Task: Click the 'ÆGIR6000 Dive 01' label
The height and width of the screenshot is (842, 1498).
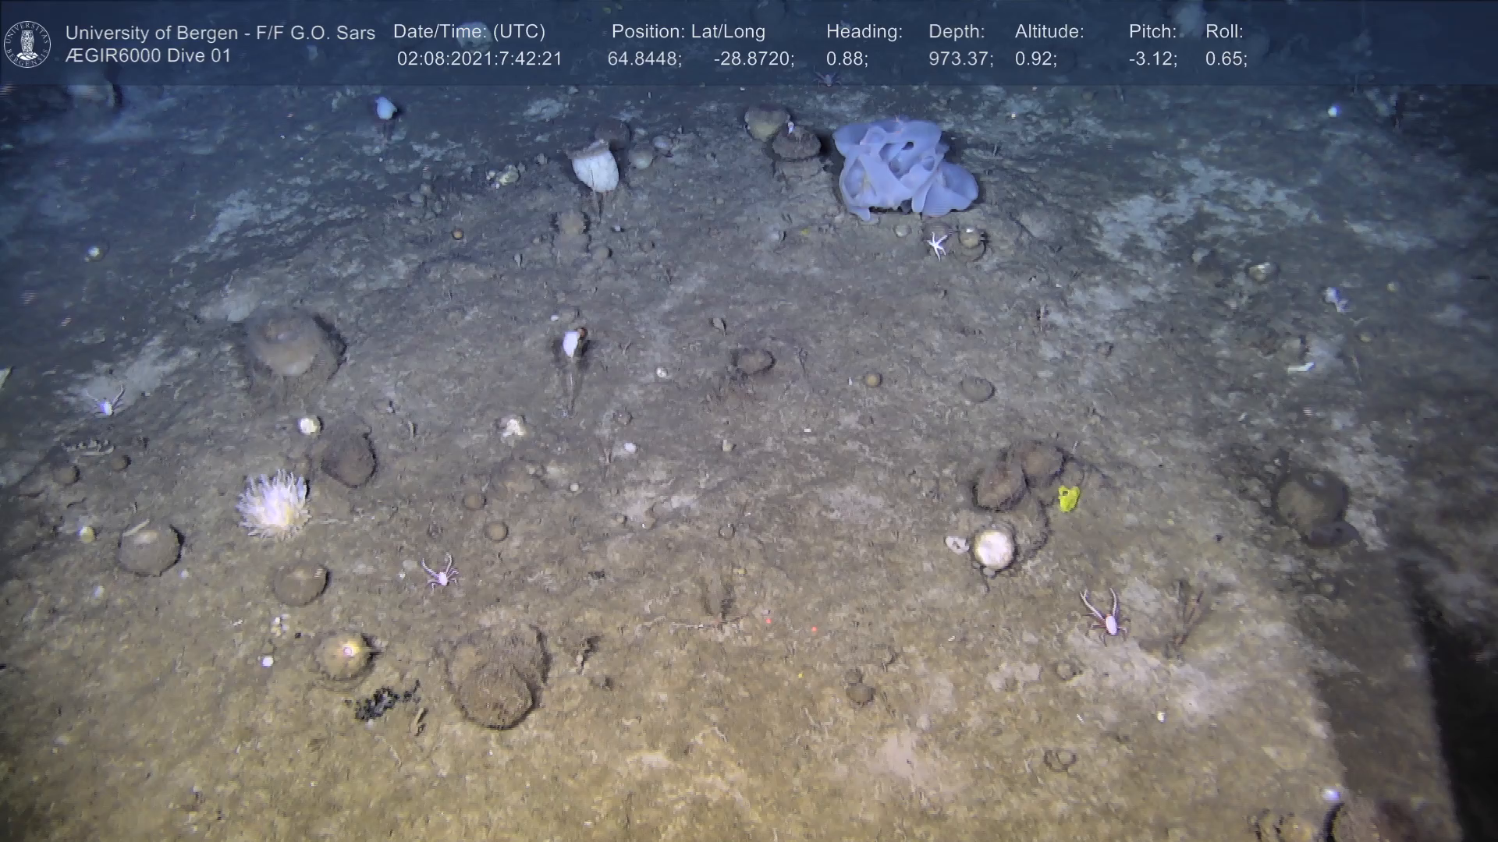Action: [x=148, y=56]
